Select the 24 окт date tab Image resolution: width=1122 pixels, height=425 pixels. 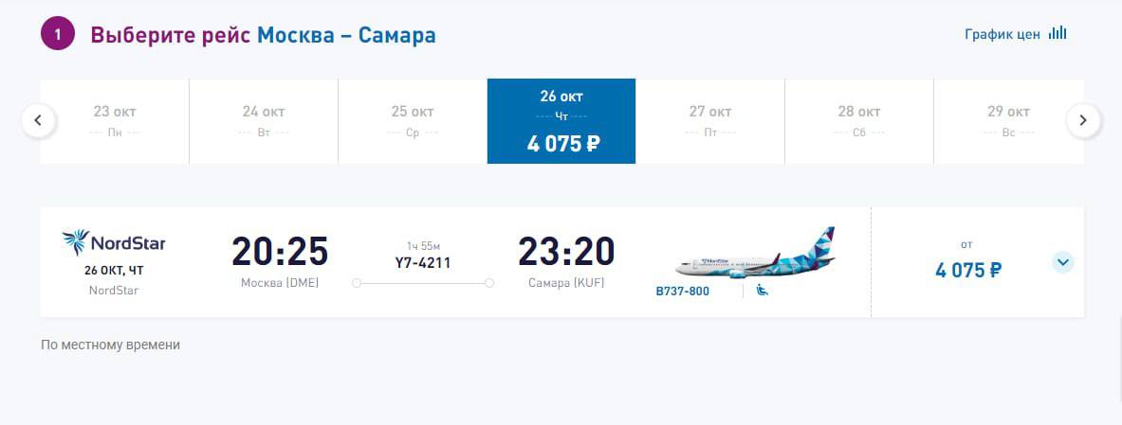pyautogui.click(x=264, y=120)
